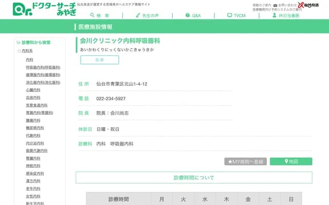Image resolution: width=329 pixels, height=205 pixels.
Task: Click the envelope icon by お問い合わせ
Action: (276, 5)
